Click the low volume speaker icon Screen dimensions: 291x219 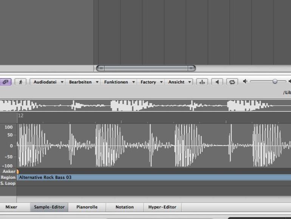(x=245, y=81)
